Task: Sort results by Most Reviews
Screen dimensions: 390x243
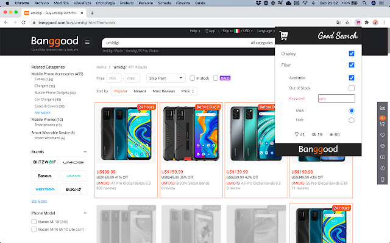Action: tap(164, 91)
